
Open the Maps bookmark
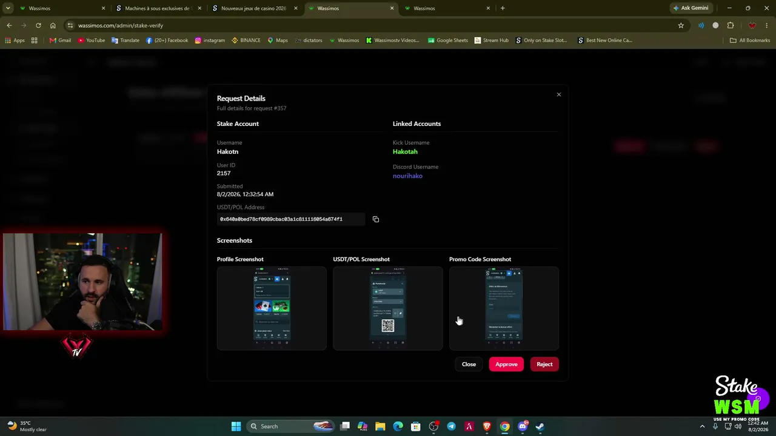(277, 41)
